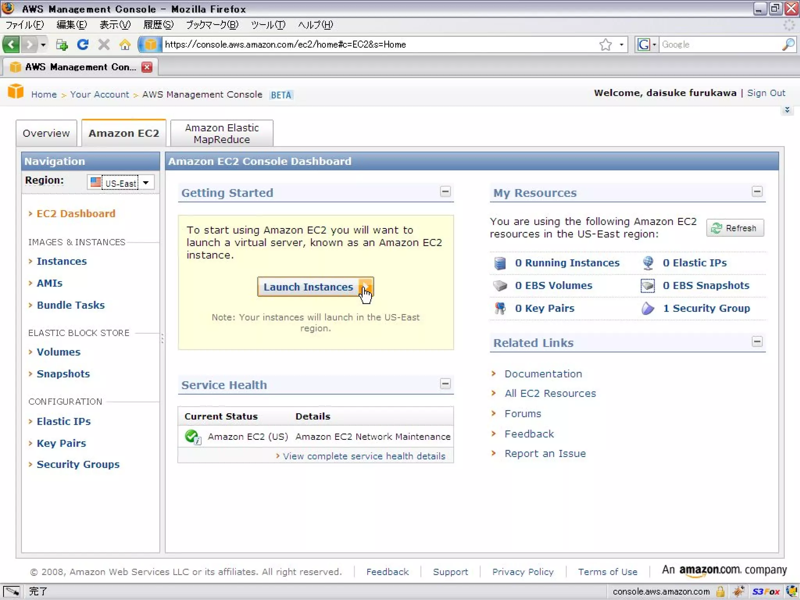Collapse the Related Links panel
Screen dimensions: 800x600
(757, 342)
